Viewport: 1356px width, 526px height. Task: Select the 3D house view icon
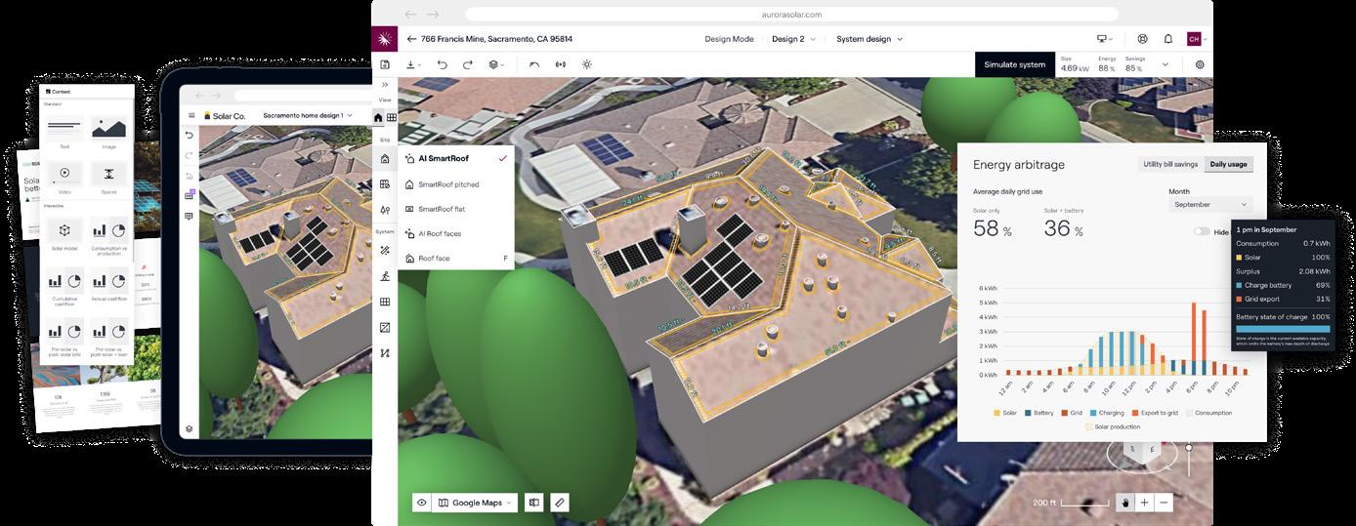coord(379,117)
